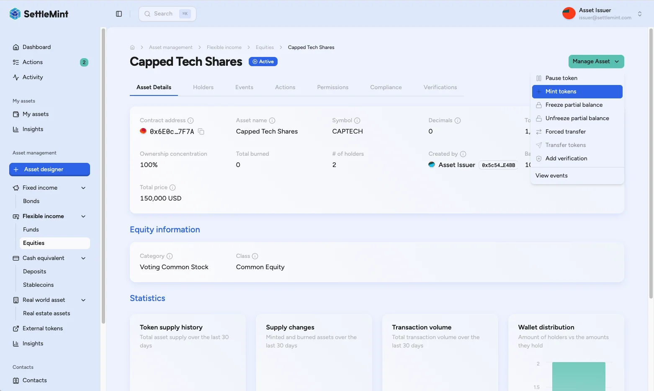Click the External tokens icon

[x=15, y=328]
